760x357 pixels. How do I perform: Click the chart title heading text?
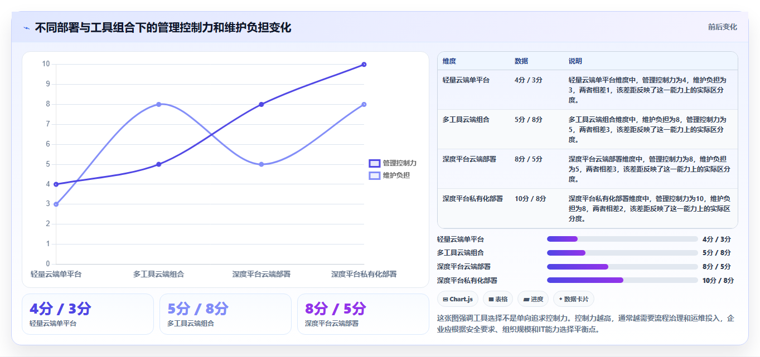[163, 27]
